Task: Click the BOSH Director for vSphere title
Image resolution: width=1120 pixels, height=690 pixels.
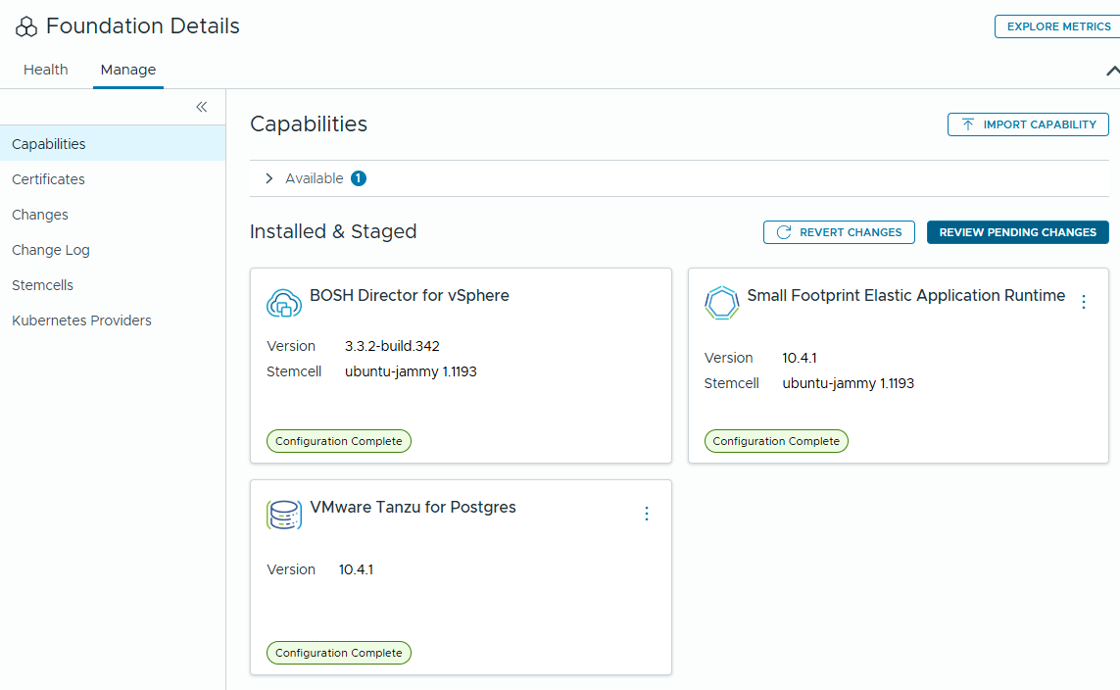Action: 410,296
